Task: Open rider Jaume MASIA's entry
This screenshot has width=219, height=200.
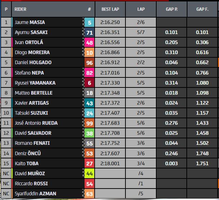Action: click(x=30, y=22)
